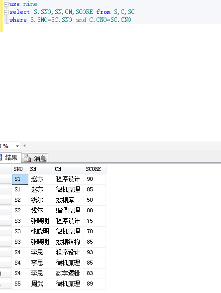Select the score cell 83
This screenshot has height=293, width=221.
click(95, 274)
